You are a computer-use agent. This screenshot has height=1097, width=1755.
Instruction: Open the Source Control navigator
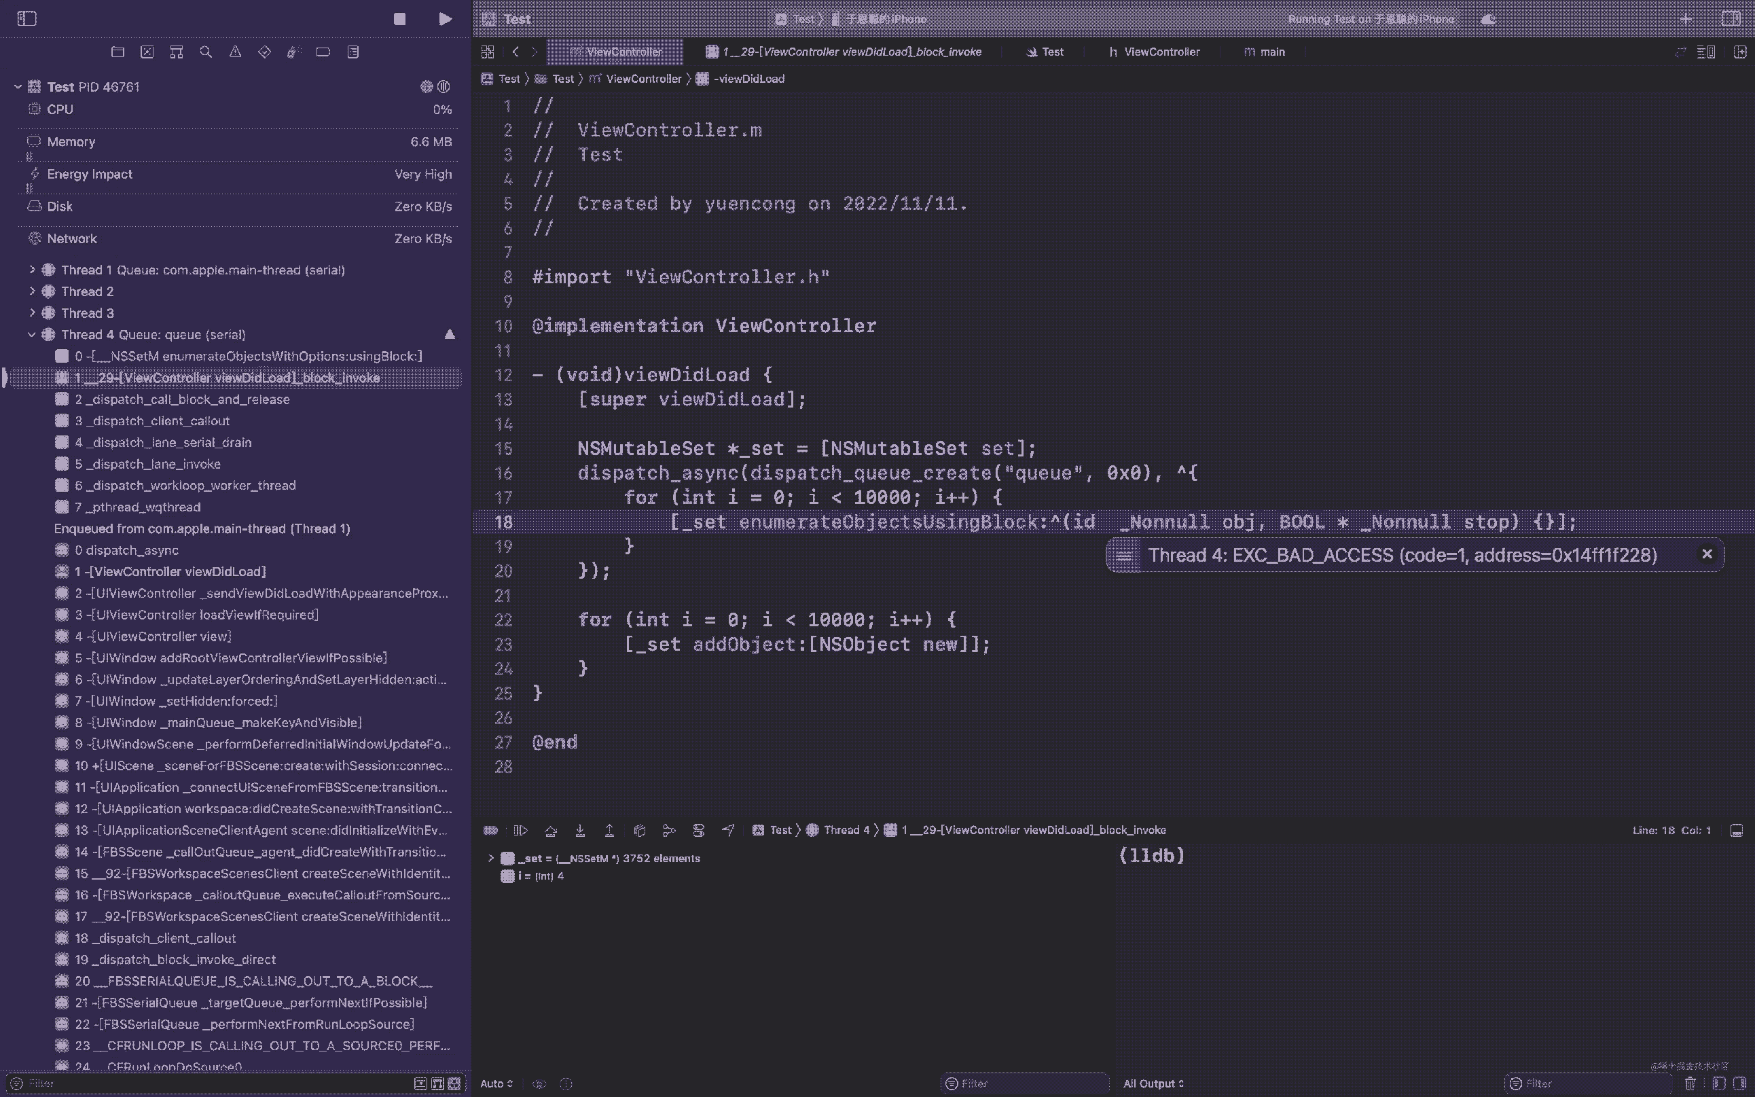(147, 52)
